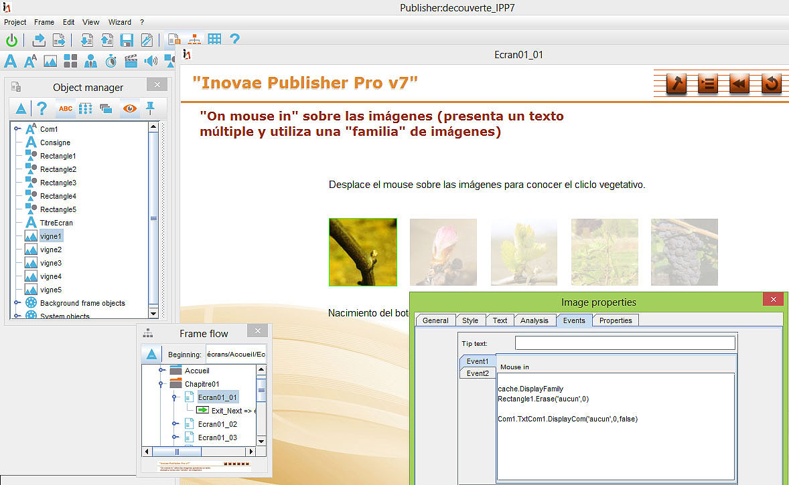
Task: Click Object manager scrollbar down arrow
Action: [153, 313]
